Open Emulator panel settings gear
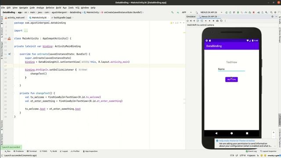 click(x=272, y=17)
